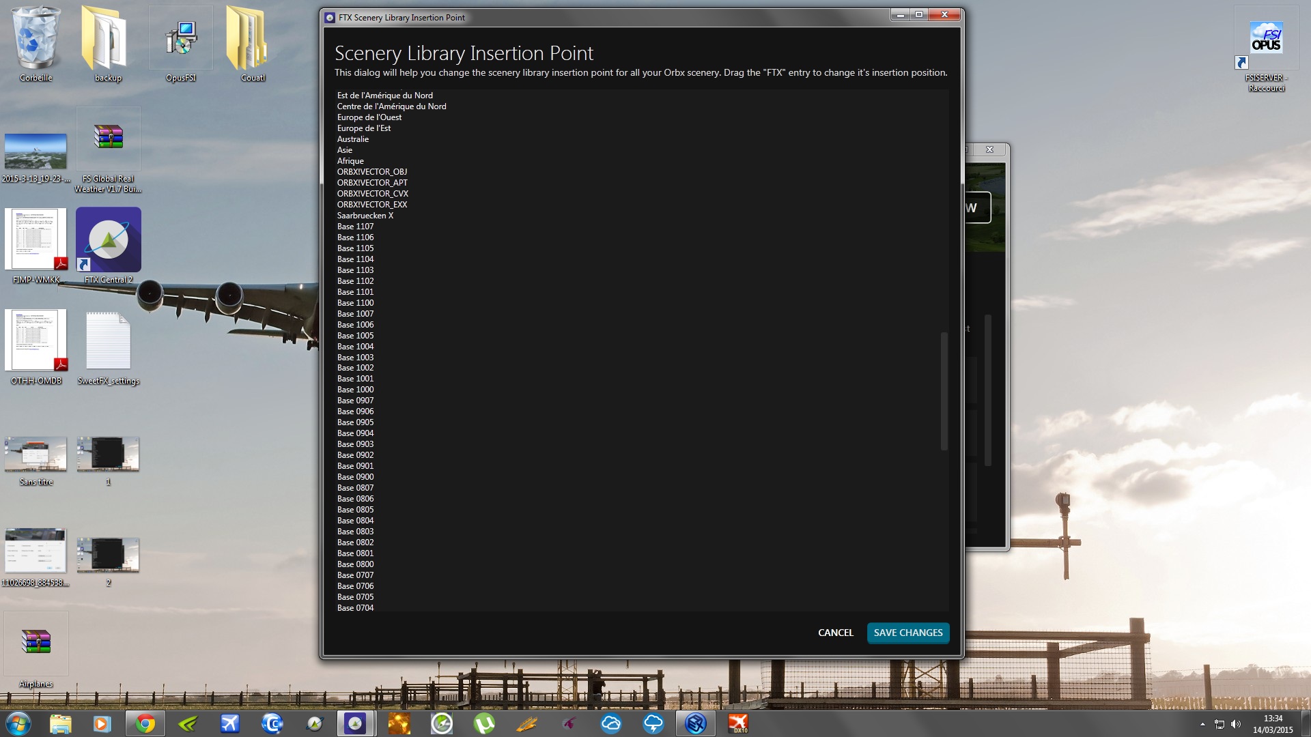Image resolution: width=1311 pixels, height=737 pixels.
Task: Select the 'Base 0704' entry
Action: pyautogui.click(x=356, y=608)
